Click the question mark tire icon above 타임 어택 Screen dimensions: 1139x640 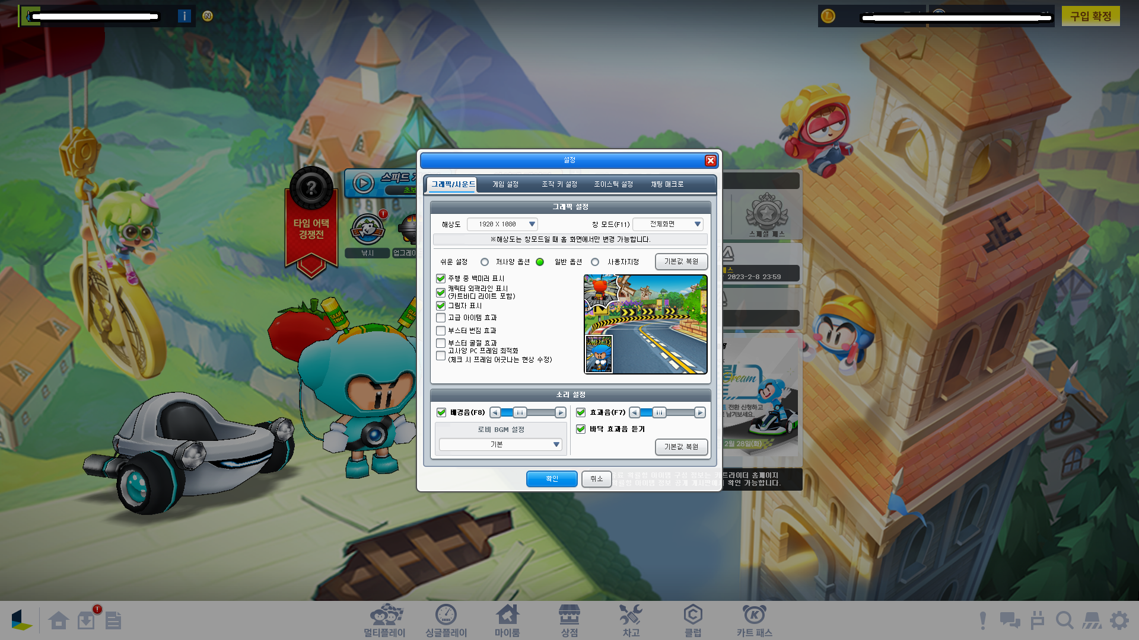[x=311, y=188]
